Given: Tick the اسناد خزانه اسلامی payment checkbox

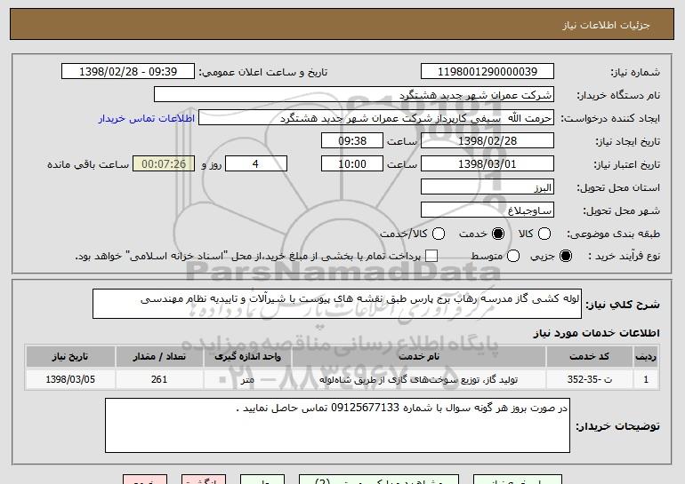Looking at the screenshot, I should coord(431,256).
